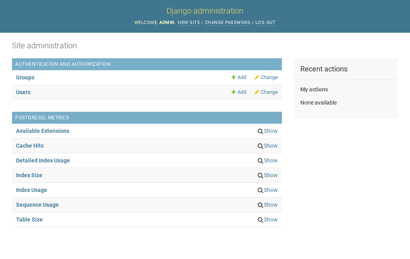Open the View Site link

189,22
